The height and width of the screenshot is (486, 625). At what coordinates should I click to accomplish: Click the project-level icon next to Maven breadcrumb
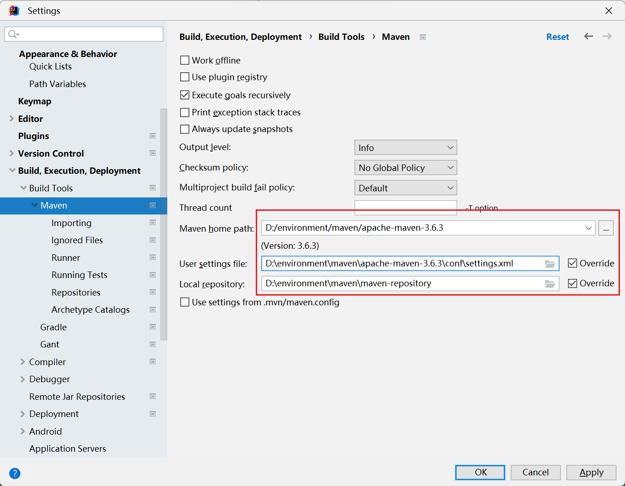click(x=423, y=37)
